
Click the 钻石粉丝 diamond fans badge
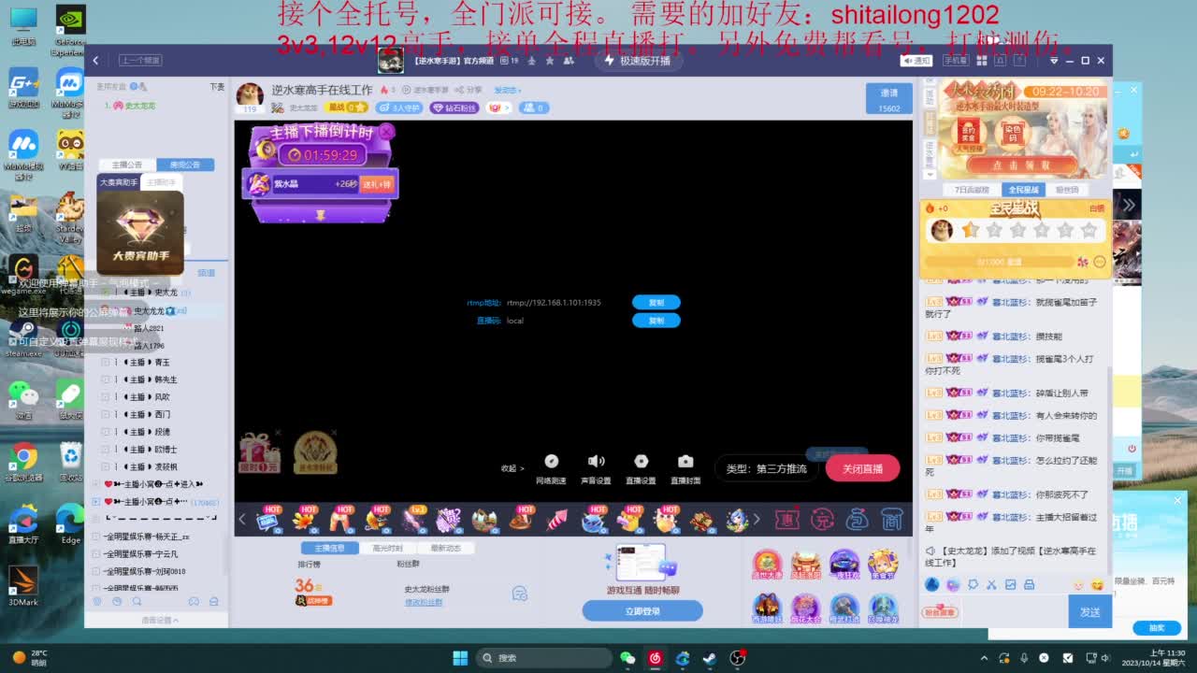click(x=454, y=107)
